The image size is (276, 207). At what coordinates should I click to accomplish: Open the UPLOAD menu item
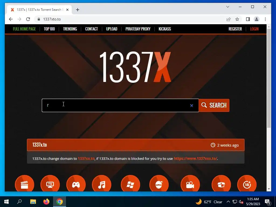[112, 29]
